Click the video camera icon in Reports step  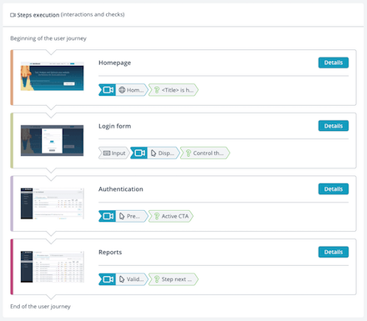point(108,279)
